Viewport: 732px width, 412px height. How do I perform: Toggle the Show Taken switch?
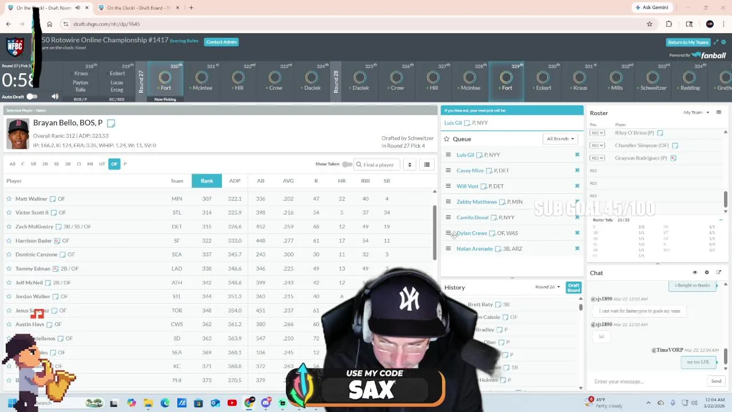coord(347,164)
